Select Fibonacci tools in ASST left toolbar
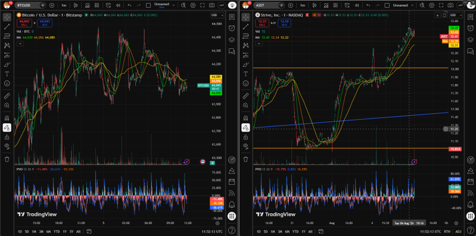Viewport: 476px width, 236px height. click(245, 36)
